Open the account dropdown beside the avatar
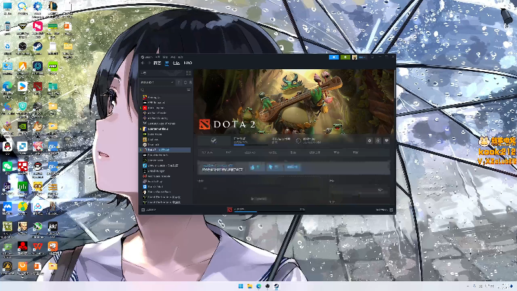This screenshot has width=517, height=291. (362, 57)
